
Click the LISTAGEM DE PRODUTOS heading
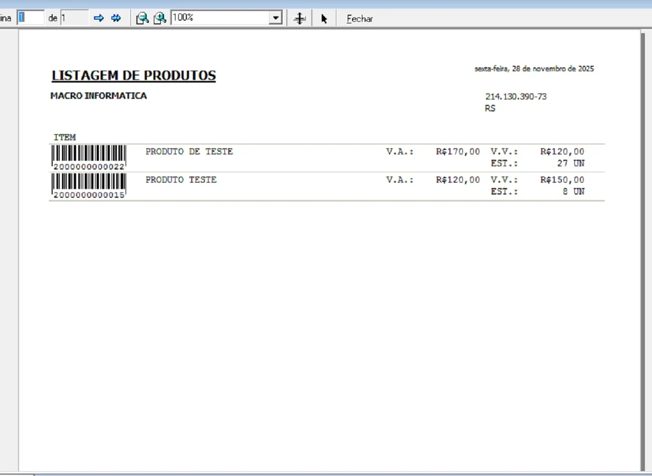[134, 76]
